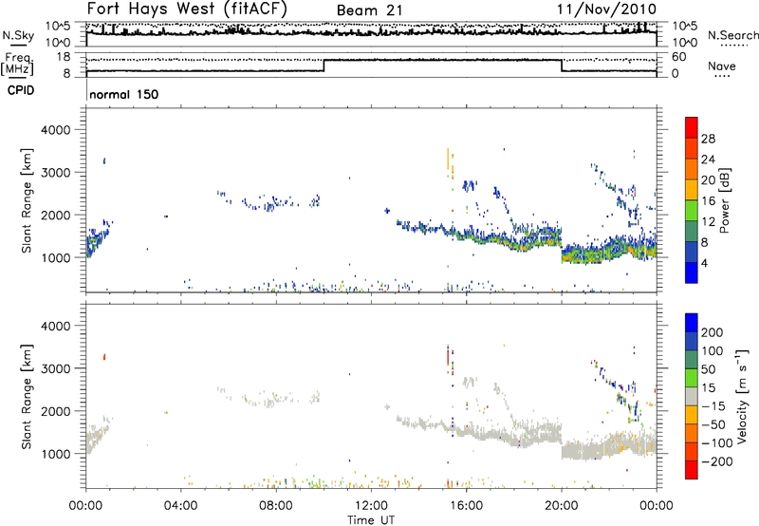The width and height of the screenshot is (759, 526).
Task: Click the 'Slant Range [km]' label of the power panel
Action: click(x=27, y=200)
